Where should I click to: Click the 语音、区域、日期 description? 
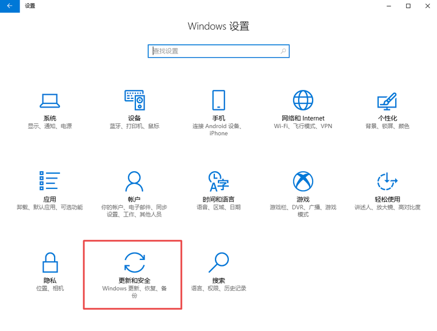coord(218,207)
